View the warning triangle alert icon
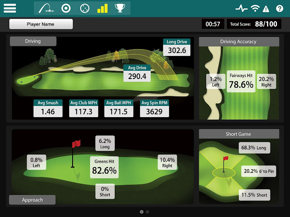This screenshot has width=290, height=217. tap(266, 9)
